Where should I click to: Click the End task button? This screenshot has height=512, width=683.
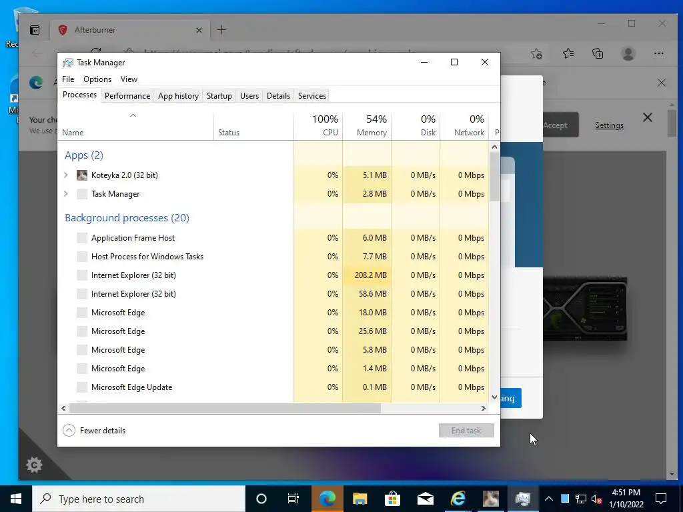pyautogui.click(x=466, y=431)
